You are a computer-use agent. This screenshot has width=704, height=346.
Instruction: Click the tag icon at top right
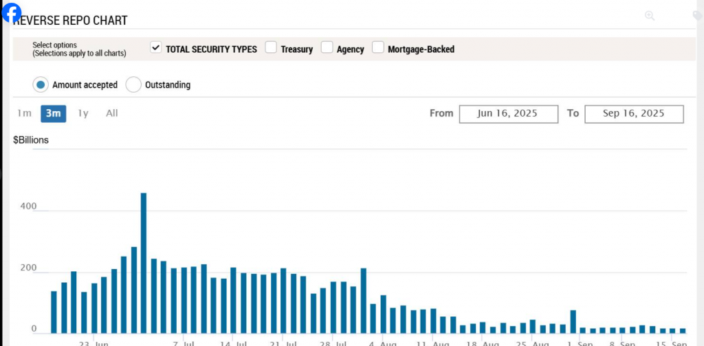697,16
